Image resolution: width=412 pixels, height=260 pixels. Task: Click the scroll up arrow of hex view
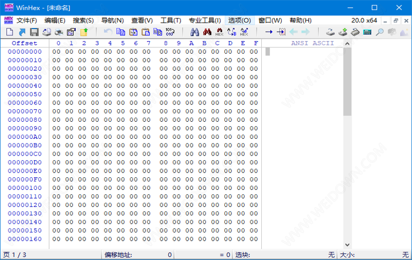point(347,44)
